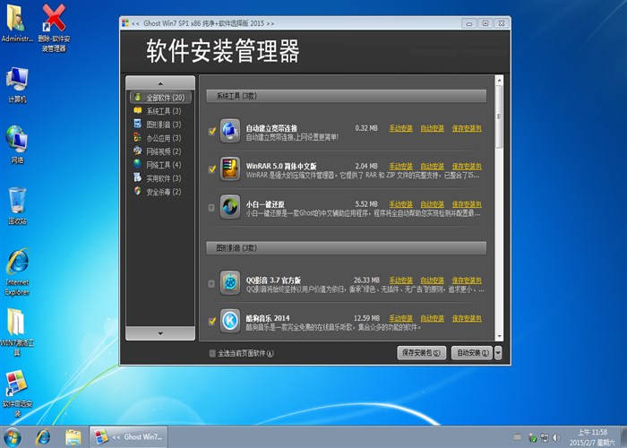Select the 实用软件 (3) category
The image size is (627, 448).
click(160, 178)
